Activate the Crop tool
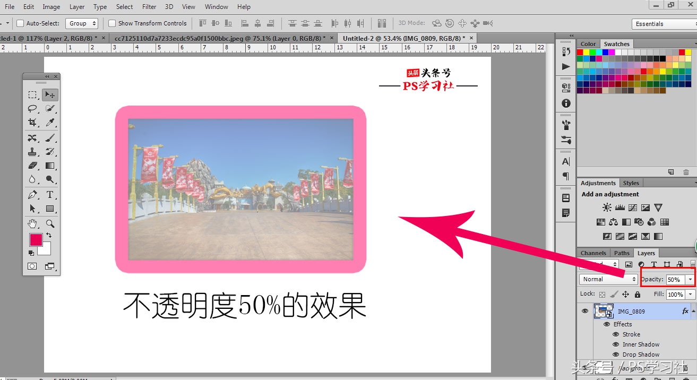Viewport: 697px width, 380px height. point(32,122)
